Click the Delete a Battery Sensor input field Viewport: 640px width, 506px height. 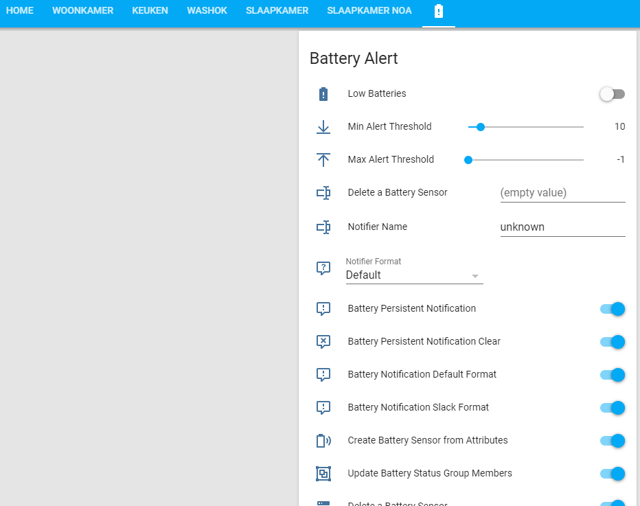[x=562, y=192]
